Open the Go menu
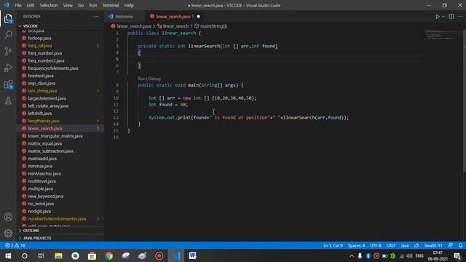 point(81,5)
